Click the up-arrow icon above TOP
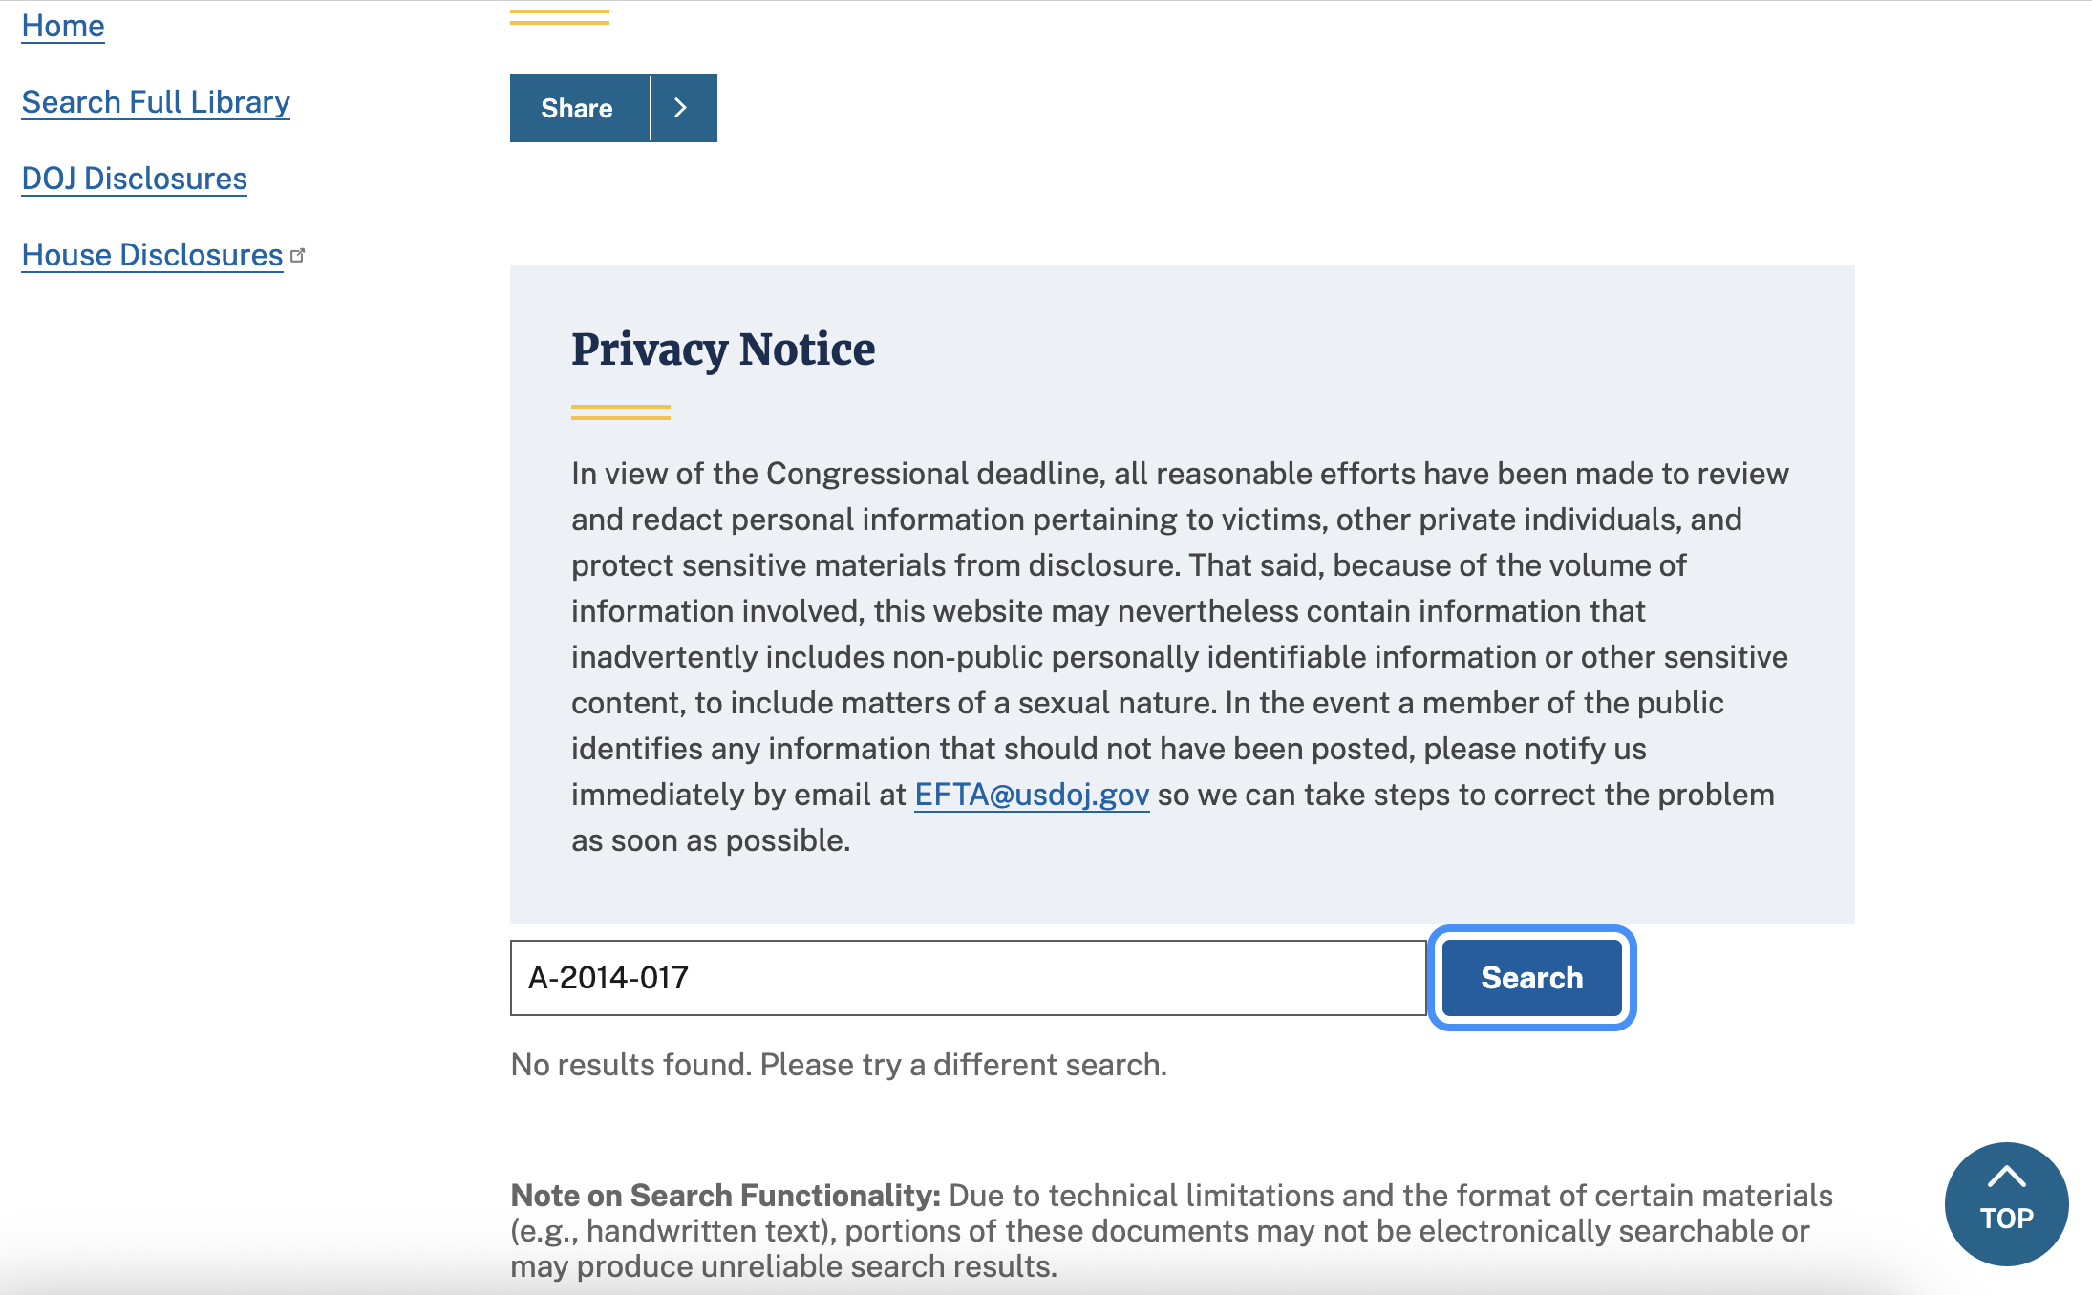The width and height of the screenshot is (2092, 1295). coord(2006,1177)
